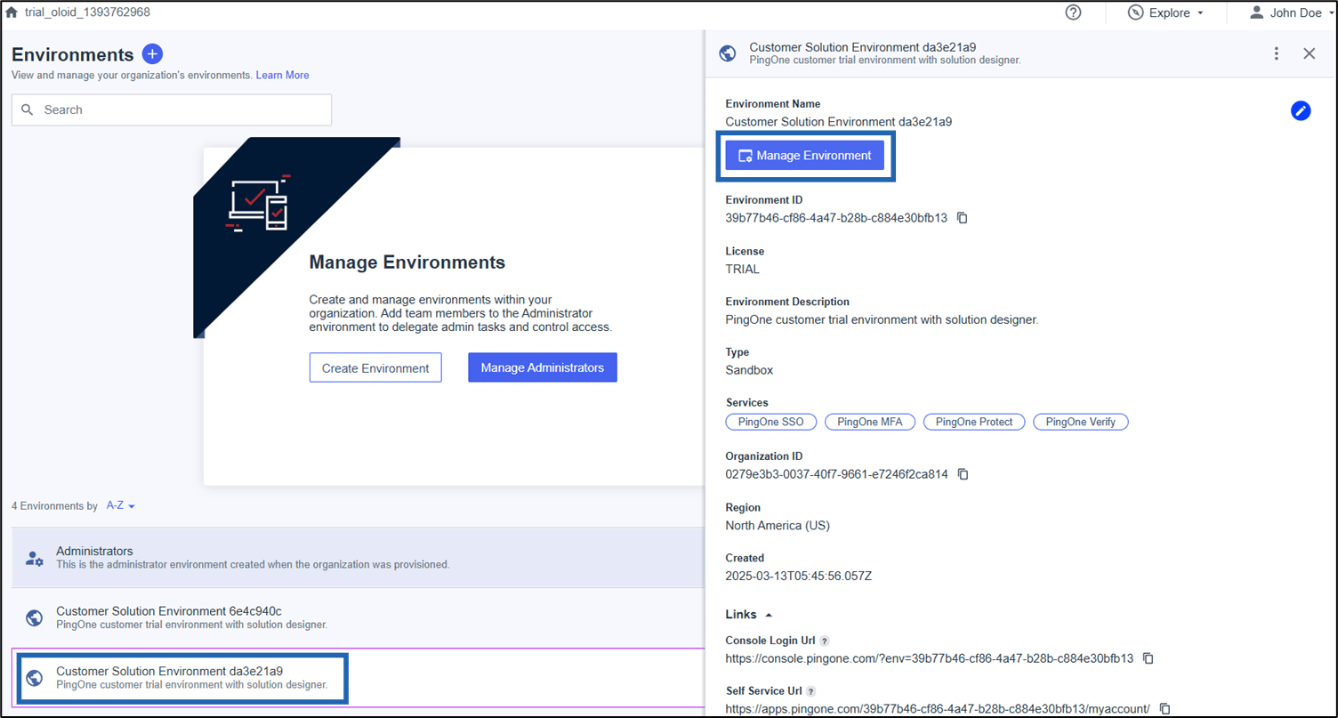Image resolution: width=1338 pixels, height=718 pixels.
Task: Click the Environment ID value text
Action: pos(836,218)
